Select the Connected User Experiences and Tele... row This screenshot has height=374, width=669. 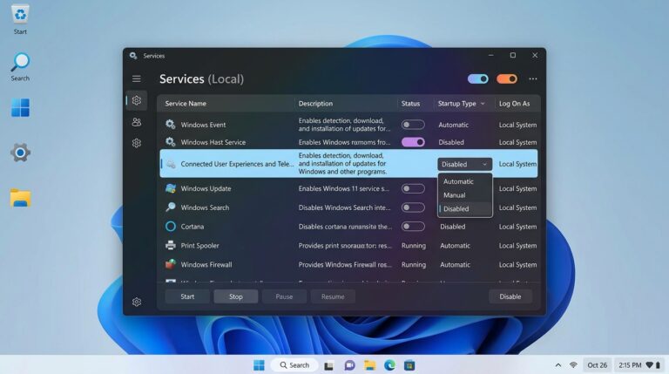[348, 164]
